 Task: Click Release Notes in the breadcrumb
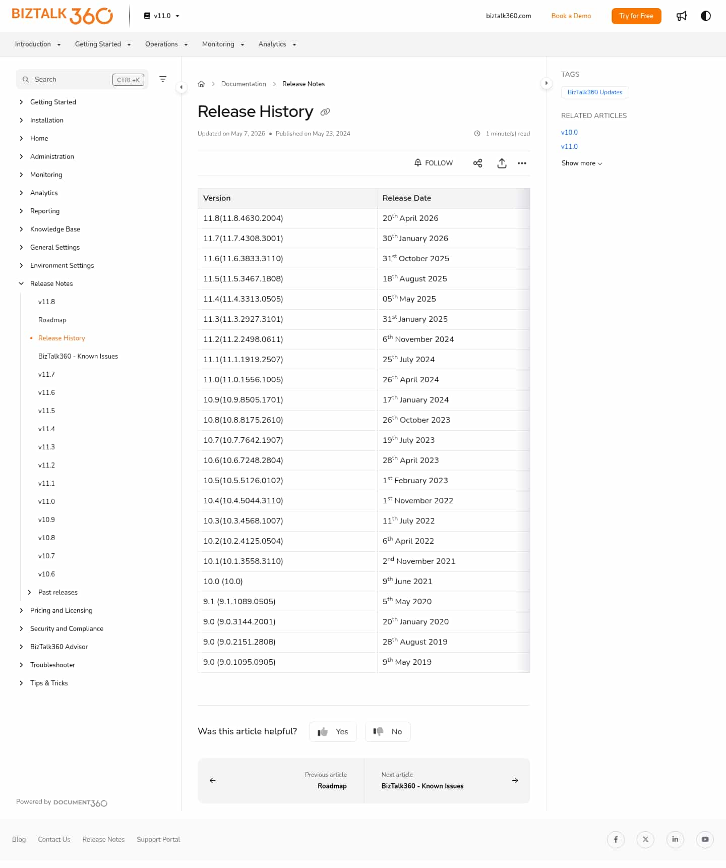[x=304, y=84]
